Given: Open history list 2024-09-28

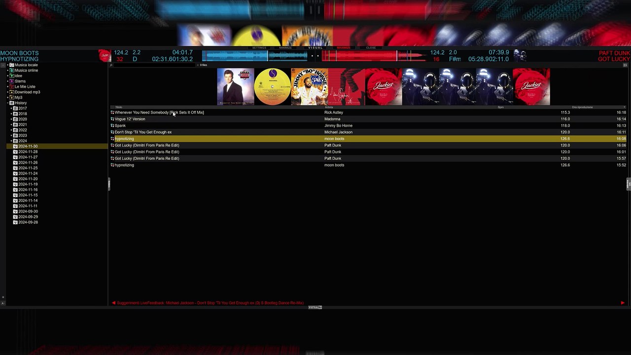Looking at the screenshot, I should (28, 222).
